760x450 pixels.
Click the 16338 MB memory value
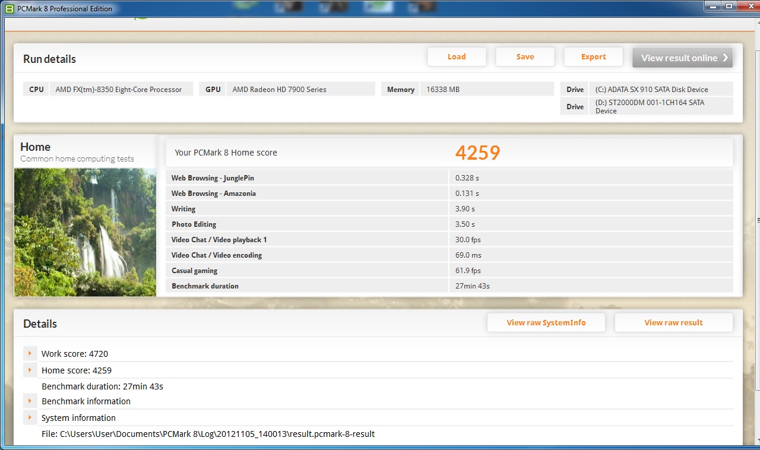pos(443,90)
